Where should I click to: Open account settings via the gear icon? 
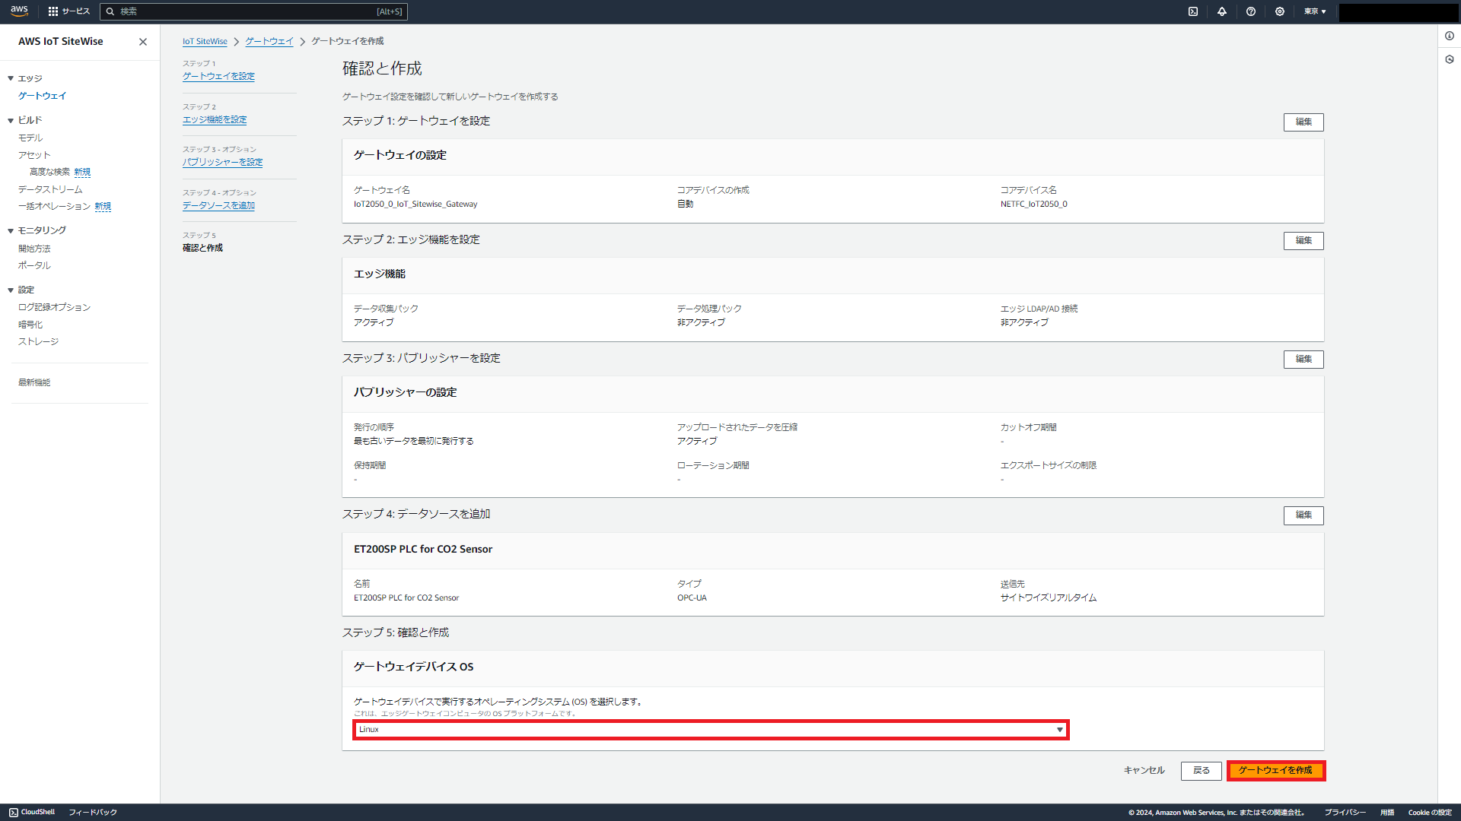(x=1279, y=11)
